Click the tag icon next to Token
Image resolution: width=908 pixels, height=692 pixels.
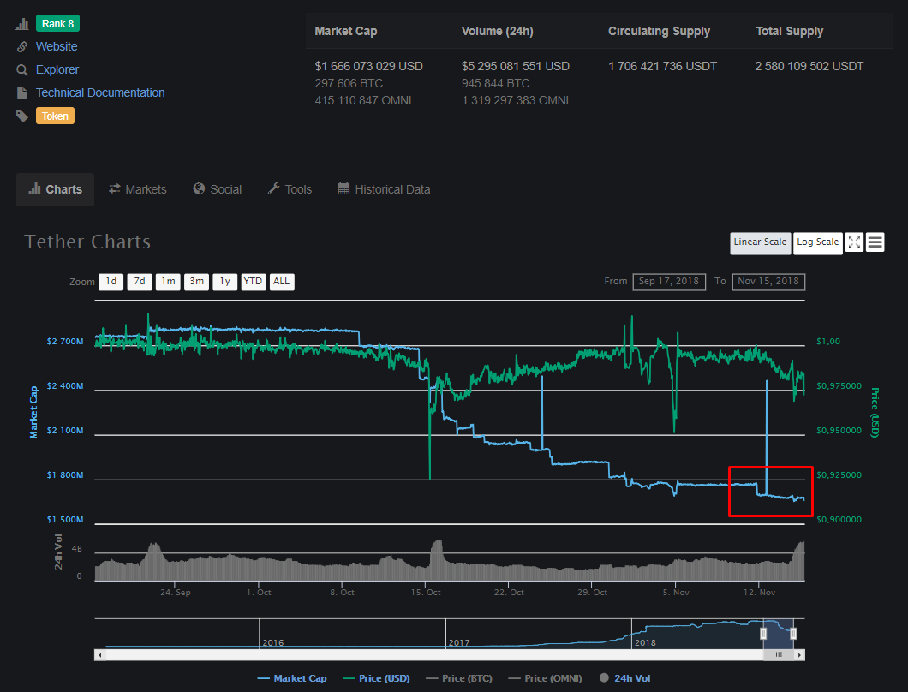click(22, 116)
